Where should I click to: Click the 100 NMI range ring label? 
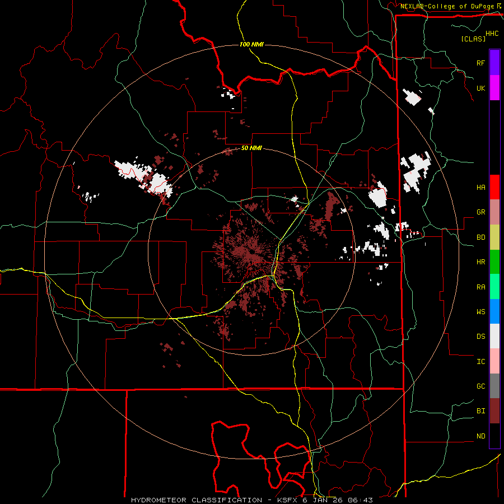click(x=251, y=44)
